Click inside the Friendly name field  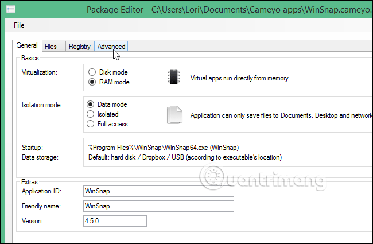tap(159, 206)
